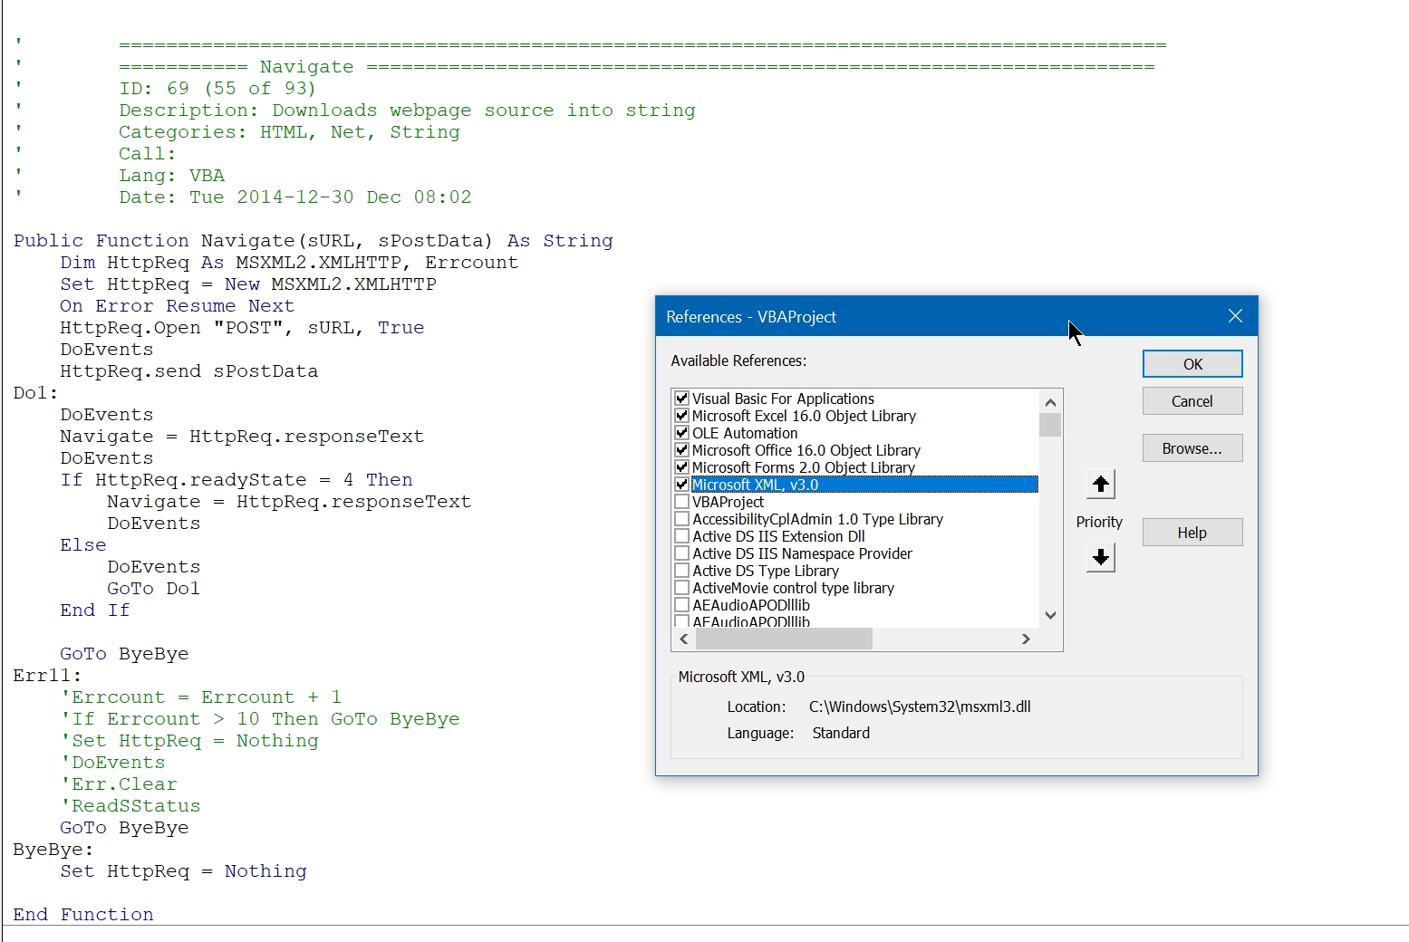Click horizontal scrollbar left arrow
The image size is (1409, 942).
click(684, 639)
